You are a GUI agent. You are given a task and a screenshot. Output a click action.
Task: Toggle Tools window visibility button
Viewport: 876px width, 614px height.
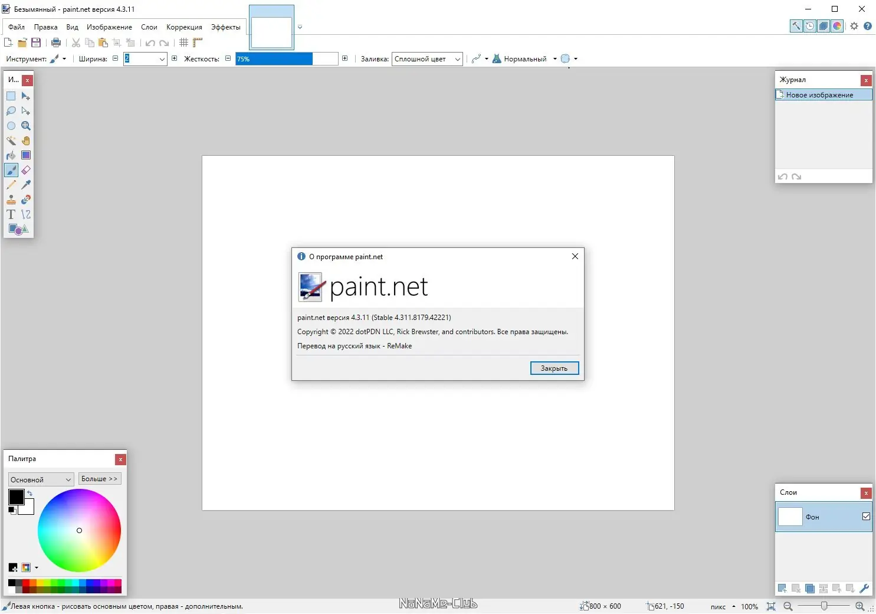click(x=796, y=26)
